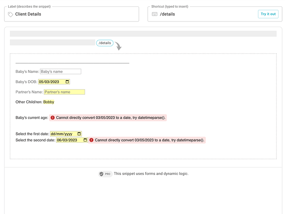Viewport: 285px width, 214px height.
Task: Edit the Client Details label field
Action: pyautogui.click(x=72, y=14)
